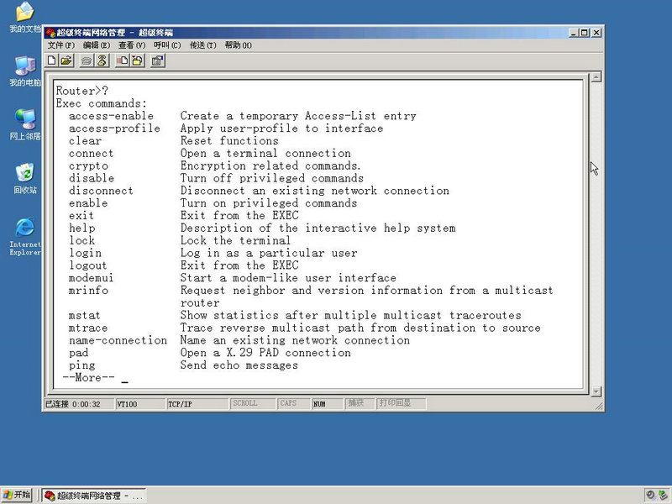Click the Internet Explorer desktop icon
672x504 pixels.
pyautogui.click(x=25, y=237)
